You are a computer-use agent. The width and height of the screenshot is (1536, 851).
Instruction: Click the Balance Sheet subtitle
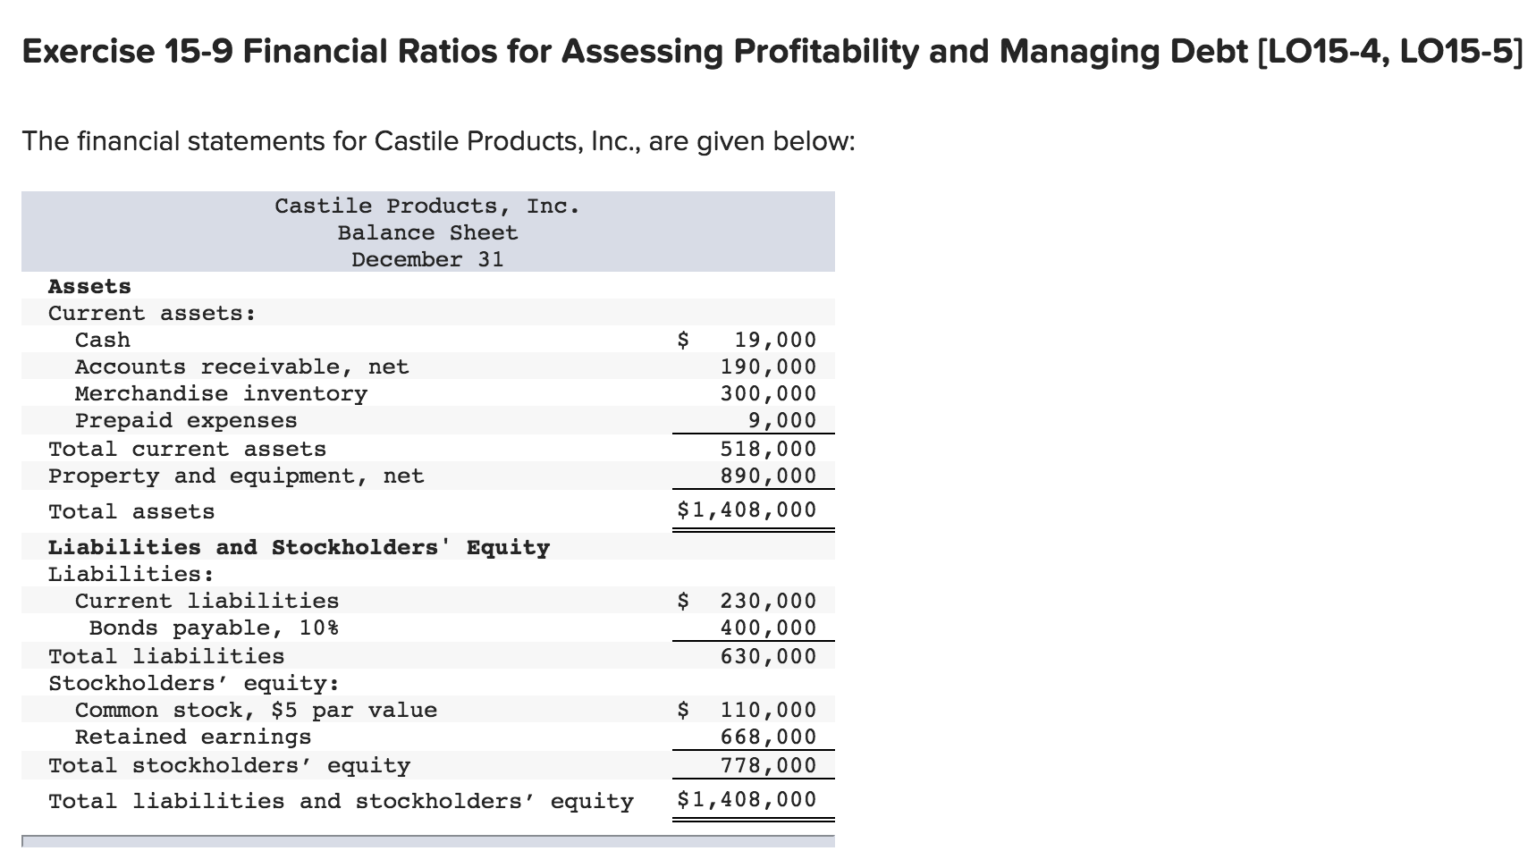tap(426, 232)
